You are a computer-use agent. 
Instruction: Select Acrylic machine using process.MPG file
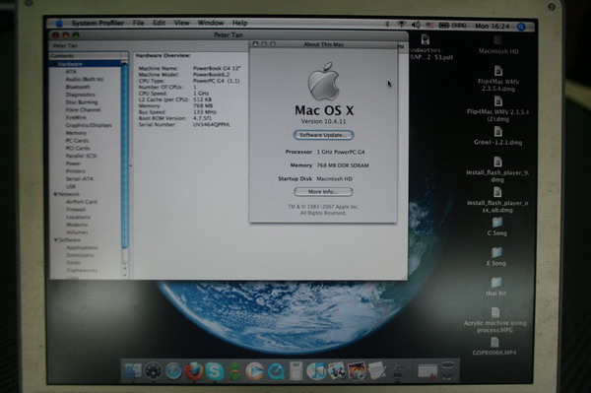point(494,320)
